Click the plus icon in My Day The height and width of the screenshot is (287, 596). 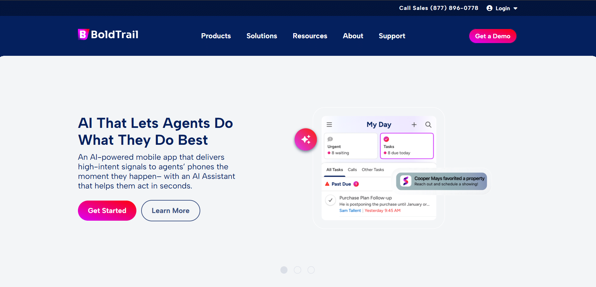[414, 125]
